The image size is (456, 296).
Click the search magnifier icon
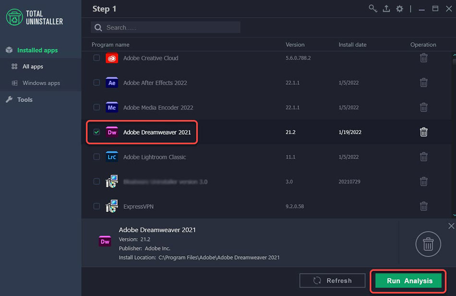coord(98,28)
